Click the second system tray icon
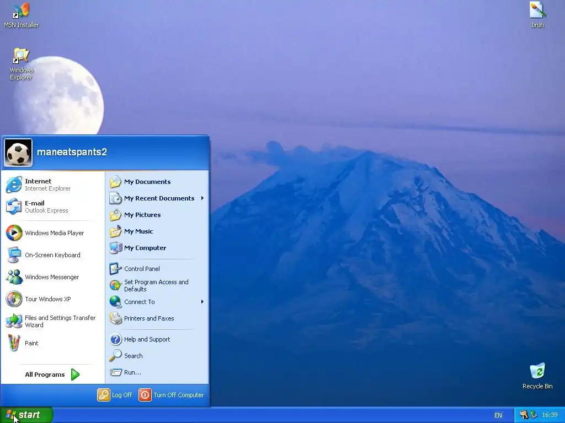The width and height of the screenshot is (565, 423). point(534,415)
